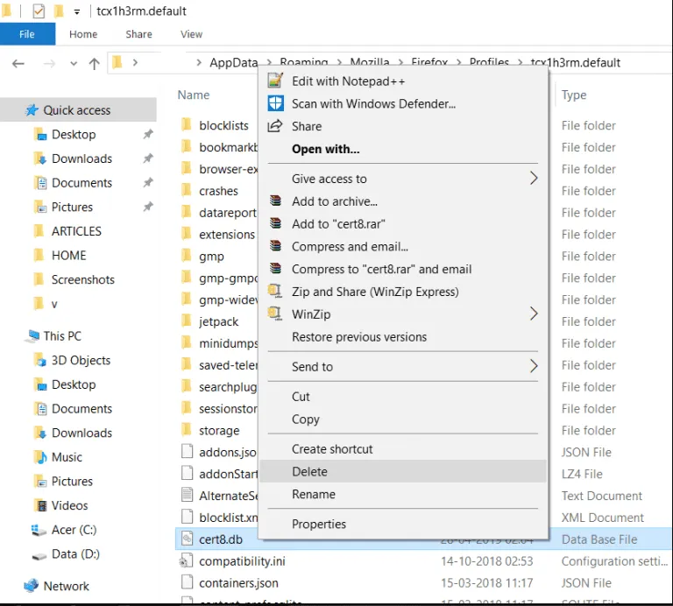Viewport: 673px width, 606px height.
Task: Click WinZip icon beside Zip and Share
Action: pyautogui.click(x=274, y=292)
